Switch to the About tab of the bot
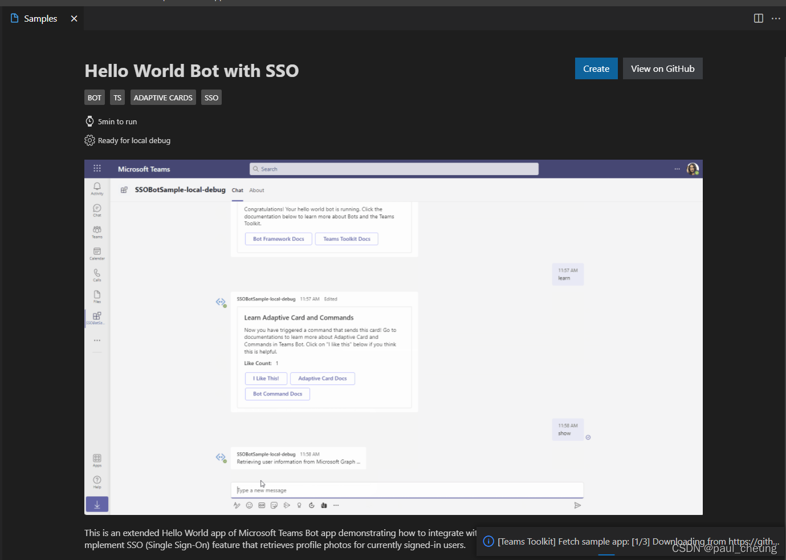Viewport: 786px width, 560px height. click(256, 190)
